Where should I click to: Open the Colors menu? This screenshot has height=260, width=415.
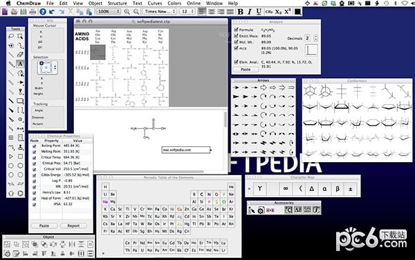coord(174,3)
